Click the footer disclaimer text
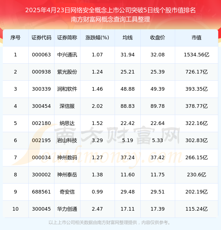221x230 pixels. pyautogui.click(x=110, y=223)
